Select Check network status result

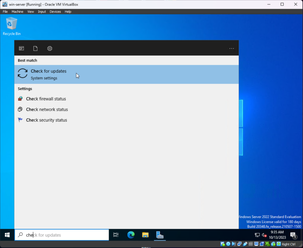click(47, 109)
